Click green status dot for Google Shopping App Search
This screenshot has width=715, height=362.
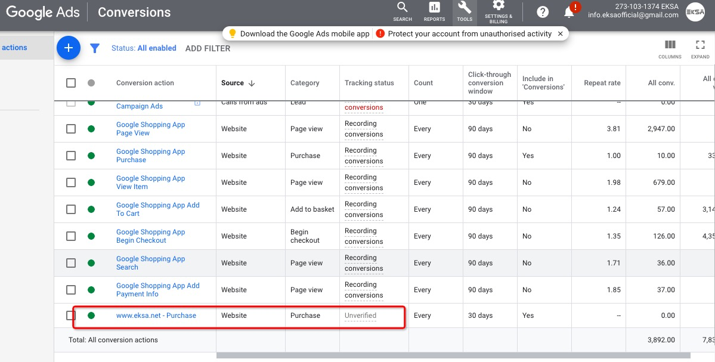tap(91, 263)
